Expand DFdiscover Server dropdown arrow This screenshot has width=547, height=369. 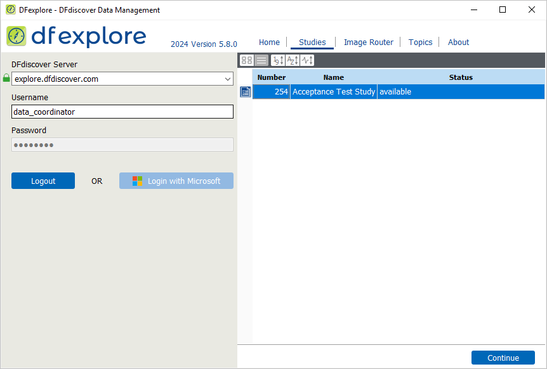pyautogui.click(x=227, y=79)
